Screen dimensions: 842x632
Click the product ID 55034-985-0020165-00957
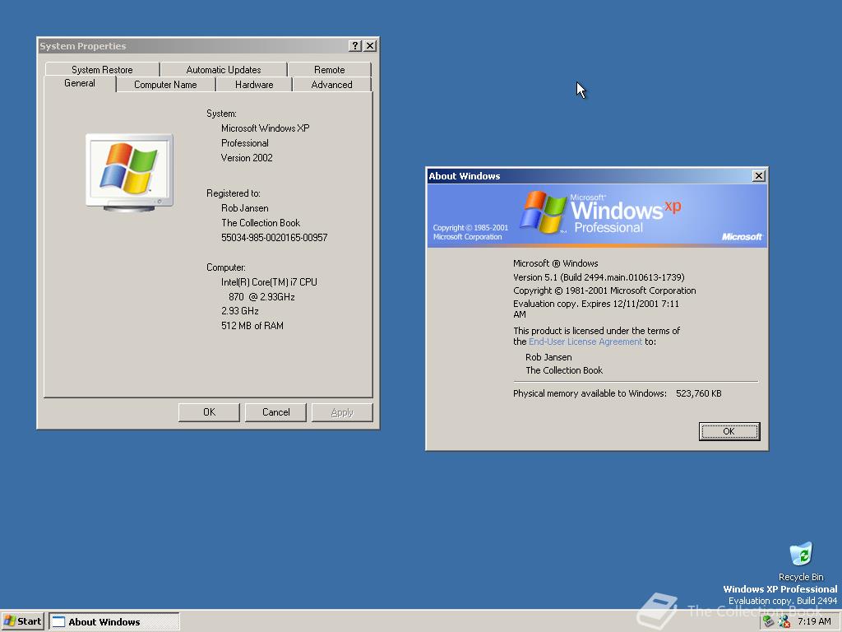[275, 238]
